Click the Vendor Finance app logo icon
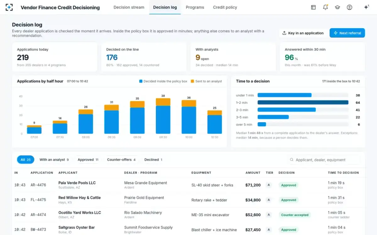The image size is (377, 235). 9,7
